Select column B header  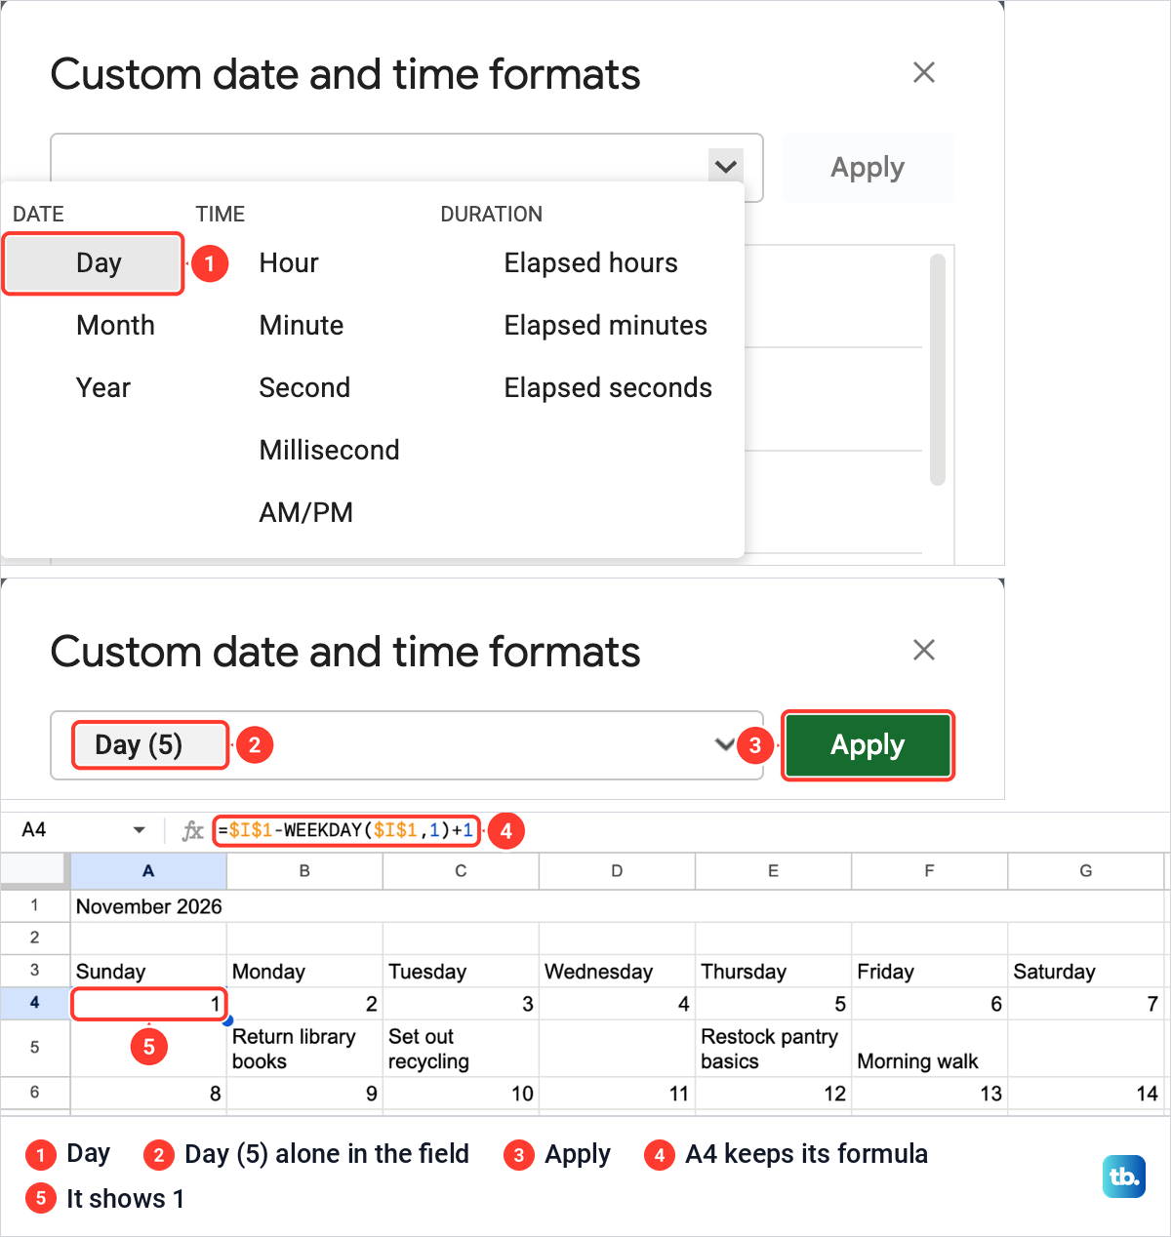point(304,870)
